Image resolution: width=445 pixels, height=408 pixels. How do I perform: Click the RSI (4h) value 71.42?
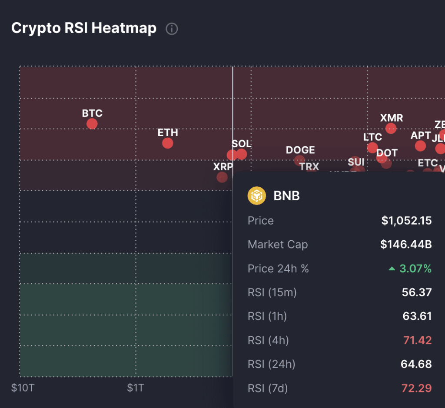417,340
